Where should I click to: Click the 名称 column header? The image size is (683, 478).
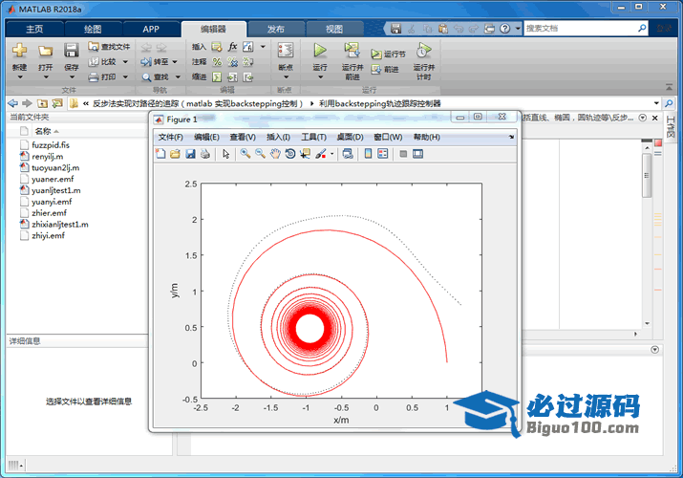click(x=43, y=131)
